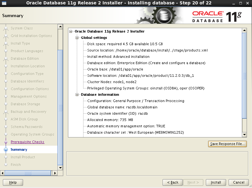The height and width of the screenshot is (188, 252).
Task: Click 'Install Type' step label
Action: pyautogui.click(x=20, y=43)
